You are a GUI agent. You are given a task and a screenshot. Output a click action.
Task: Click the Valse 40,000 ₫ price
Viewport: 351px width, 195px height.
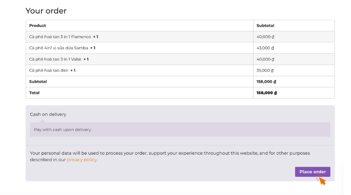pos(265,59)
